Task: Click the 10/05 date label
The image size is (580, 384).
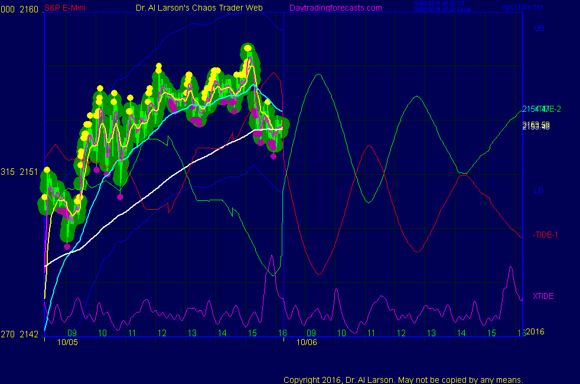Action: (x=67, y=342)
